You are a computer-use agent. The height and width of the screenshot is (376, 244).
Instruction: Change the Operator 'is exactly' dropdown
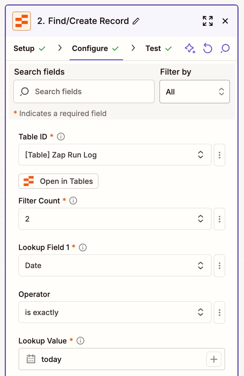click(x=115, y=312)
